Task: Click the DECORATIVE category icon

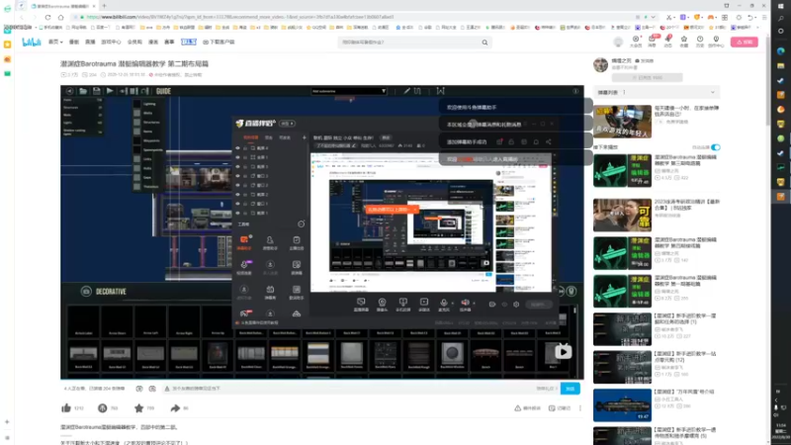Action: coord(86,292)
